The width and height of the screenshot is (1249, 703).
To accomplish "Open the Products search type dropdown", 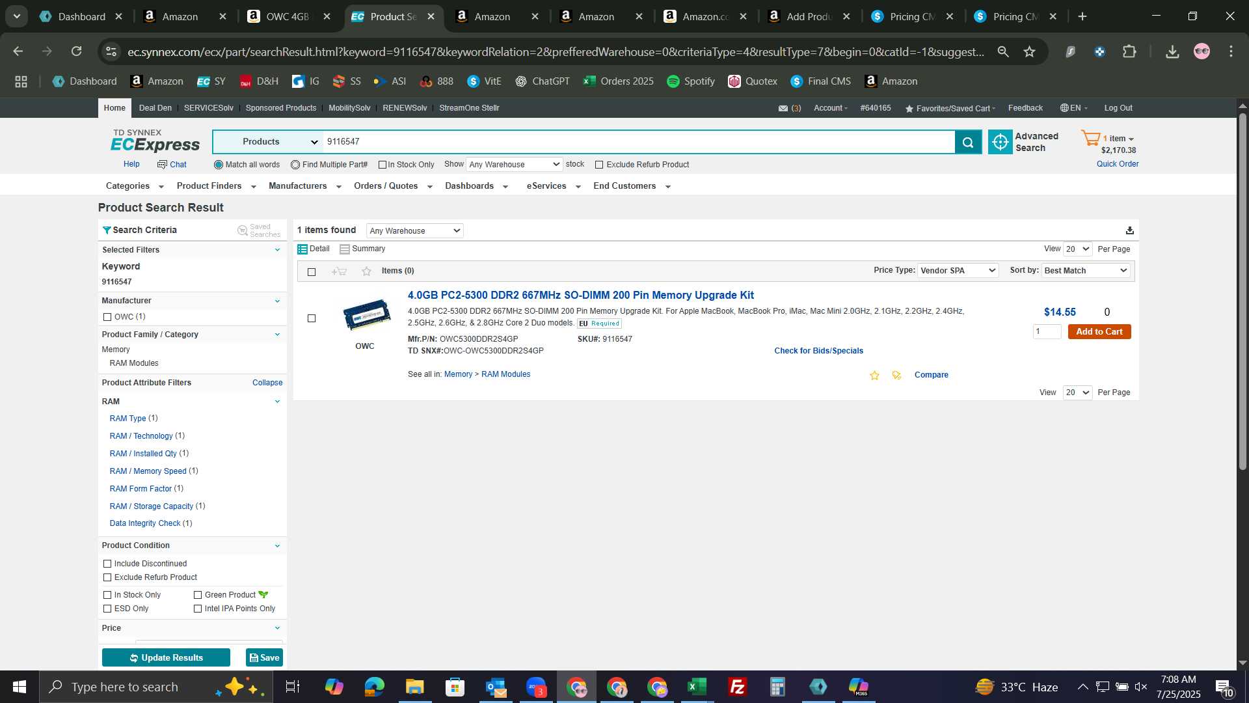I will tap(268, 142).
